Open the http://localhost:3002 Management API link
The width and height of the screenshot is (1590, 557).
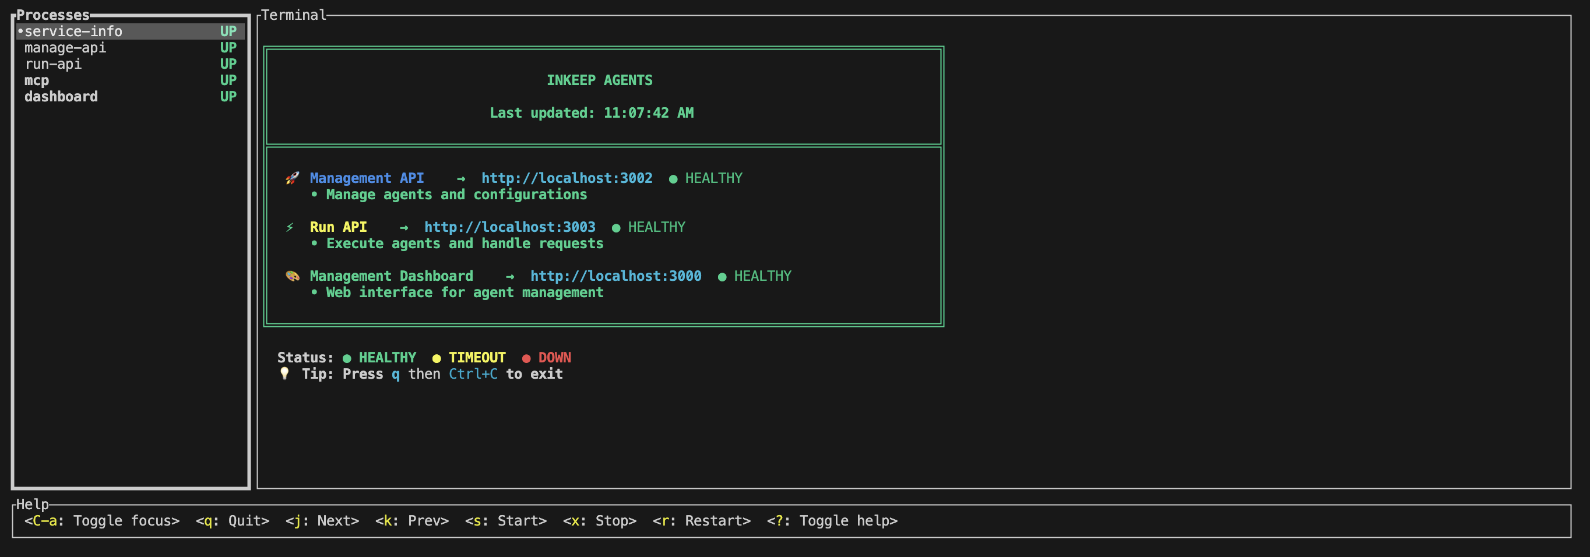[567, 178]
